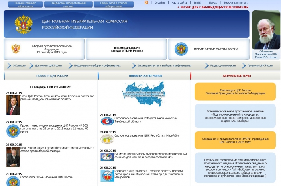Open Совещания с председателями ИКСРФ 2015 tile
The height and width of the screenshot is (186, 281).
[235, 140]
